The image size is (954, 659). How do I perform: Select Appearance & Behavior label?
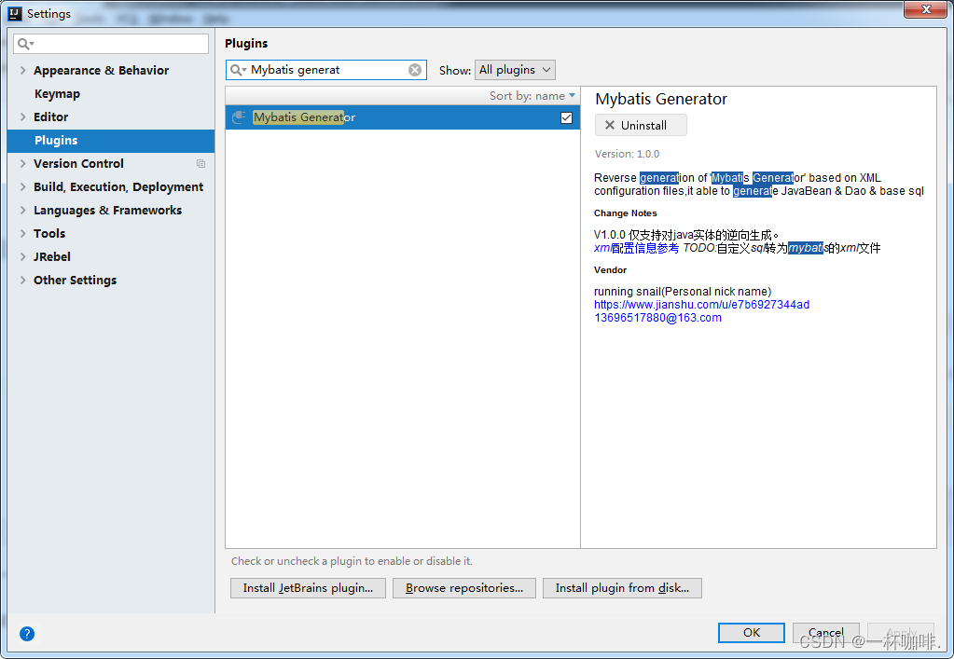click(x=101, y=71)
